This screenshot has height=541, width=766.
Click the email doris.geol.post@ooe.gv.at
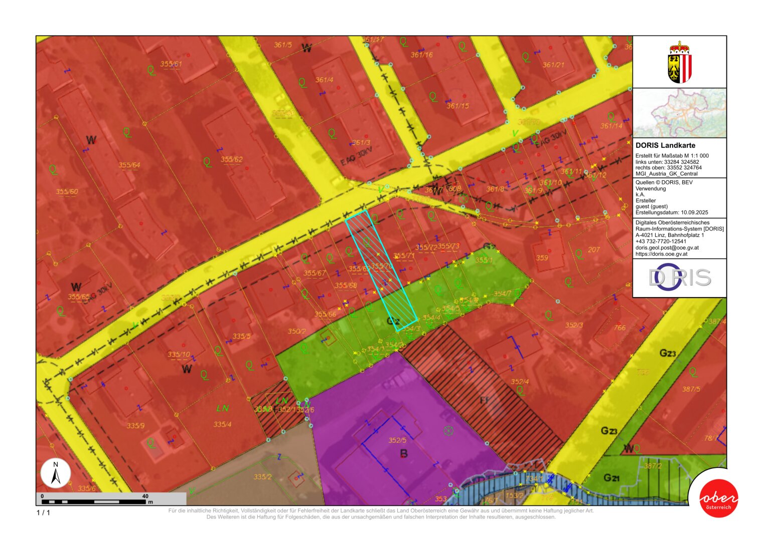pos(667,248)
